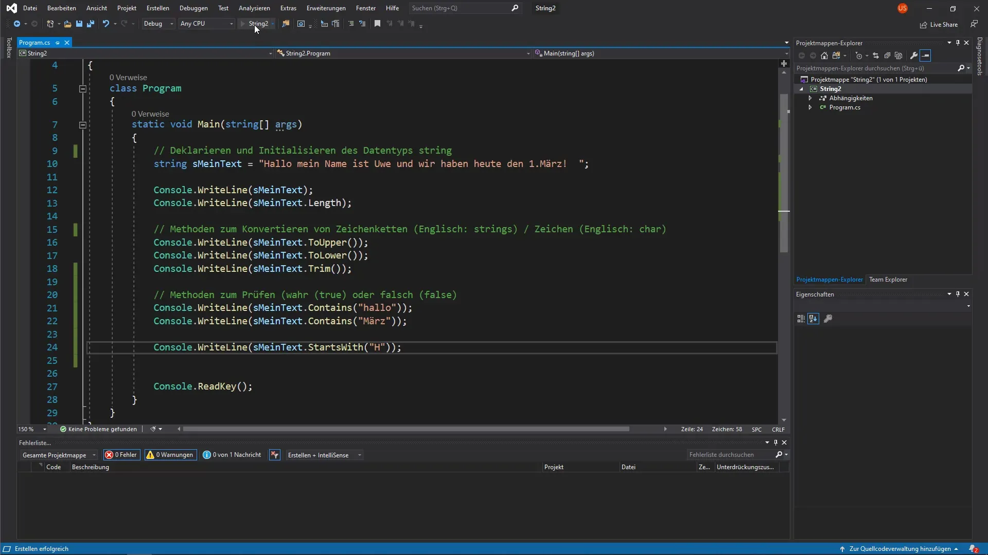Open the Erstellen + IntelliSense dropdown
Screen dimensions: 988x555
(x=324, y=455)
